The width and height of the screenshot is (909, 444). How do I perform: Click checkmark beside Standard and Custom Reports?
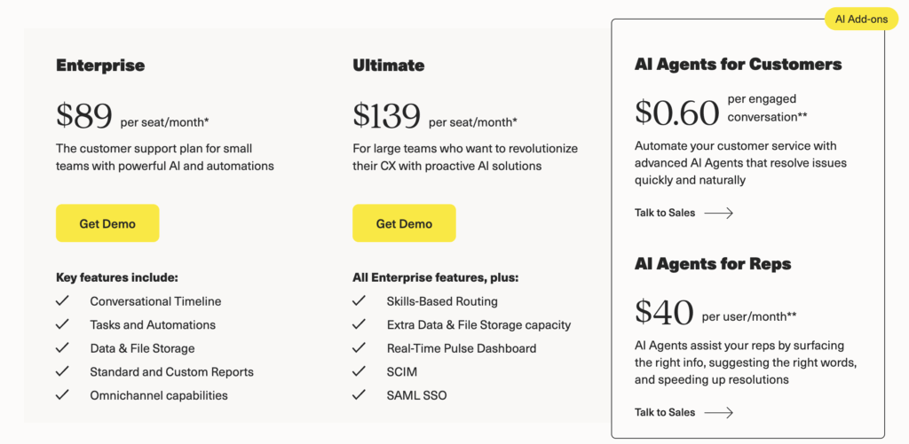tap(63, 372)
